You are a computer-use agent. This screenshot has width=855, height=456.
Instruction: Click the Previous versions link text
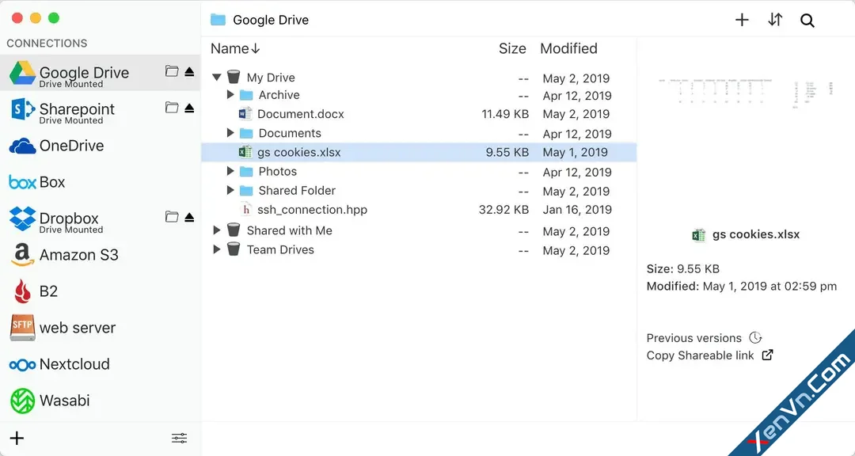(x=693, y=338)
